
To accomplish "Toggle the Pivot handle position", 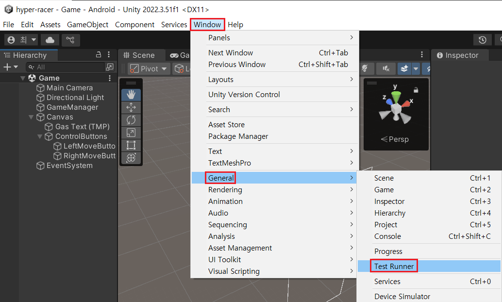I will click(149, 68).
